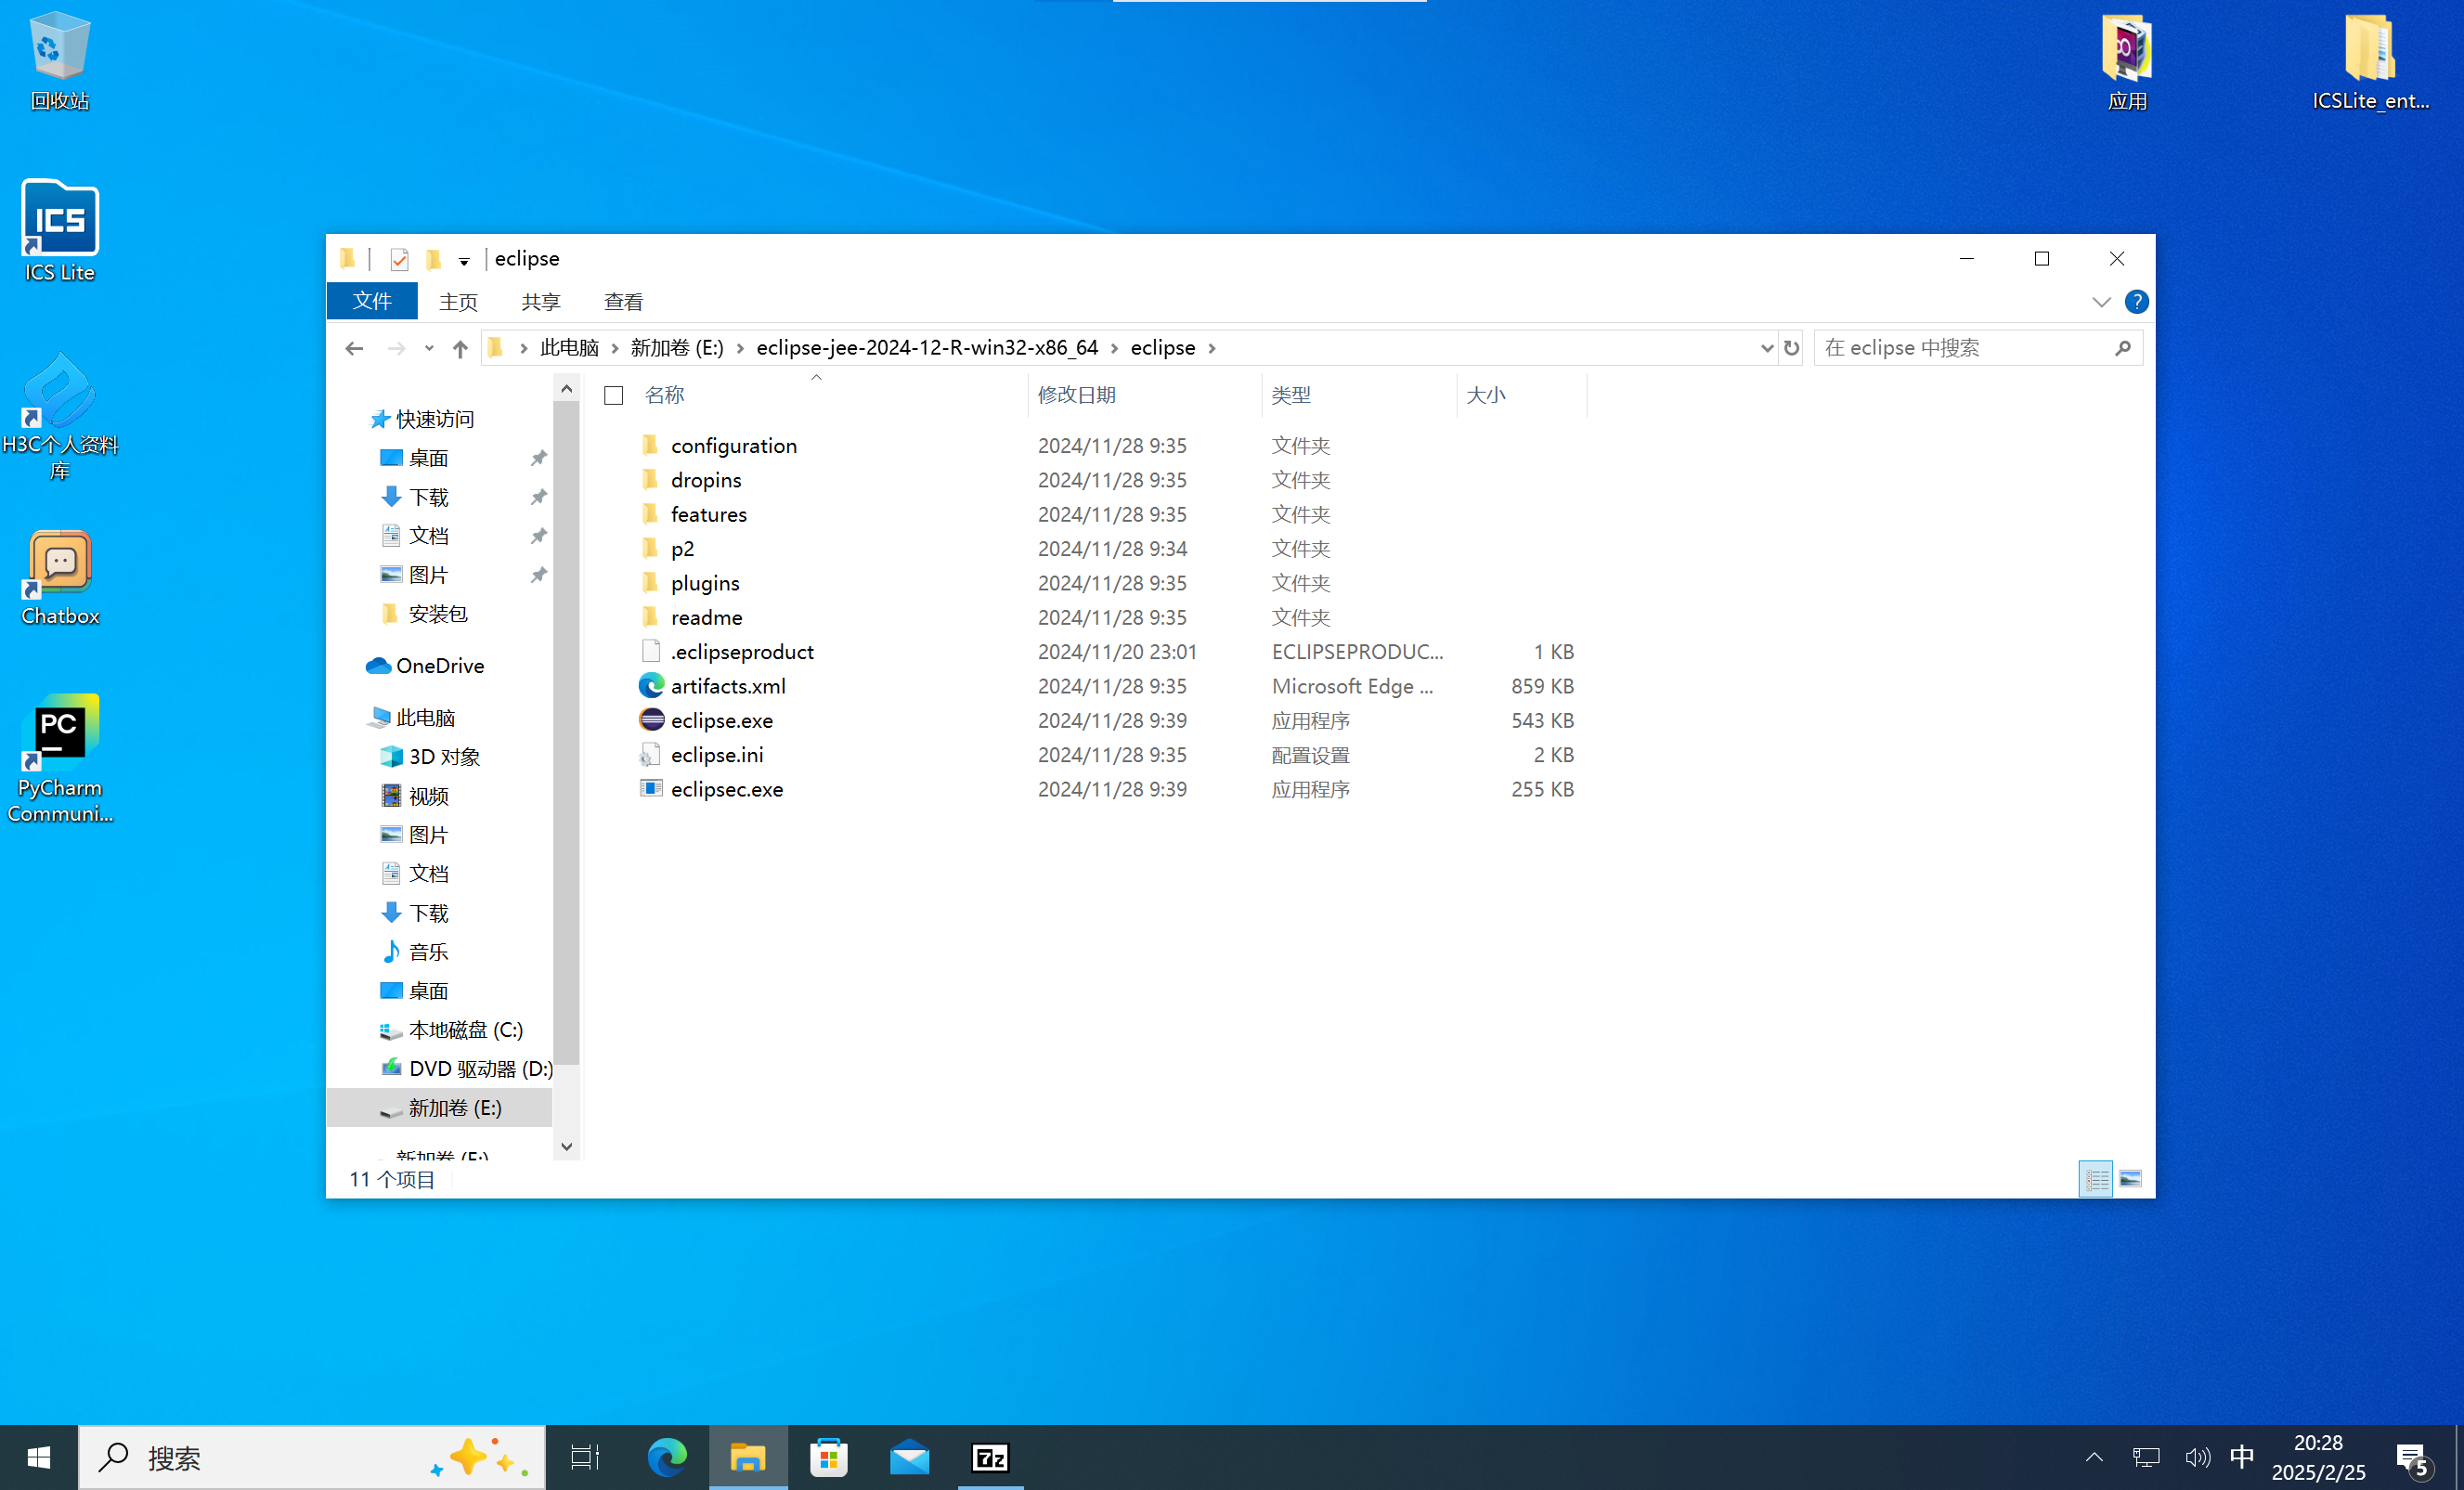Click the Help question mark icon
Viewport: 2464px width, 1490px height.
(x=2136, y=302)
